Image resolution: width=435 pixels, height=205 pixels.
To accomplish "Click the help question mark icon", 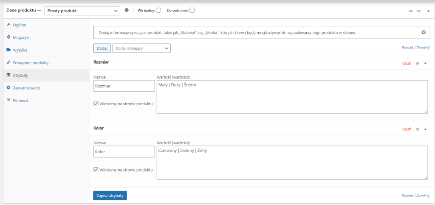I will (x=127, y=10).
